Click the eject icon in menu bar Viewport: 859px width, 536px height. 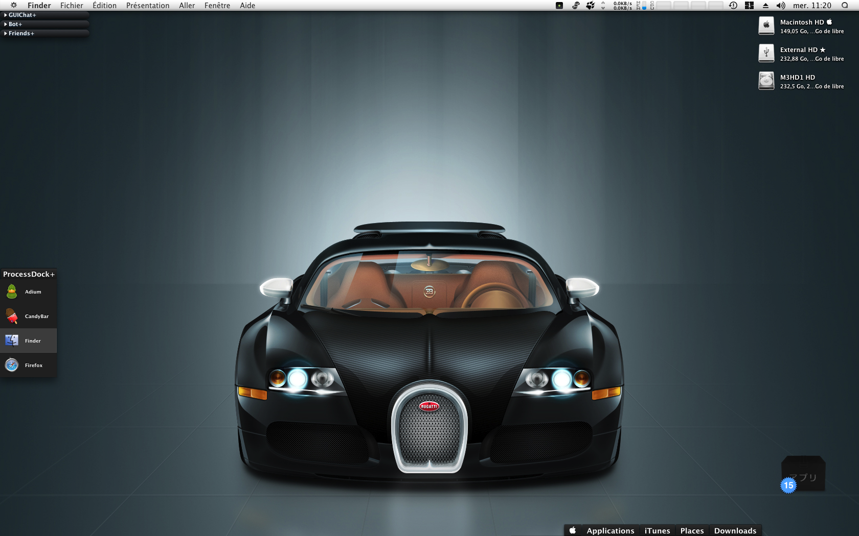pos(765,6)
